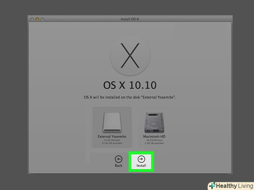Click the "External Yosemite" drive label
The height and width of the screenshot is (190, 254).
[x=112, y=136]
